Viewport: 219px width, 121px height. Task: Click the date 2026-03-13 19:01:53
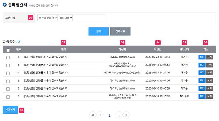tap(158, 65)
